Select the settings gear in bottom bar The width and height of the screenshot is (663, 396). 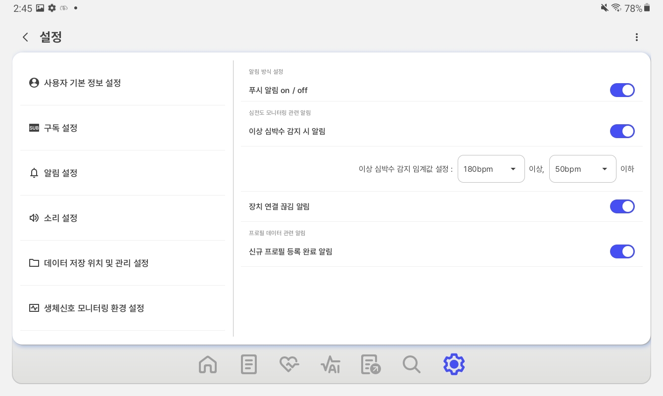coord(454,364)
